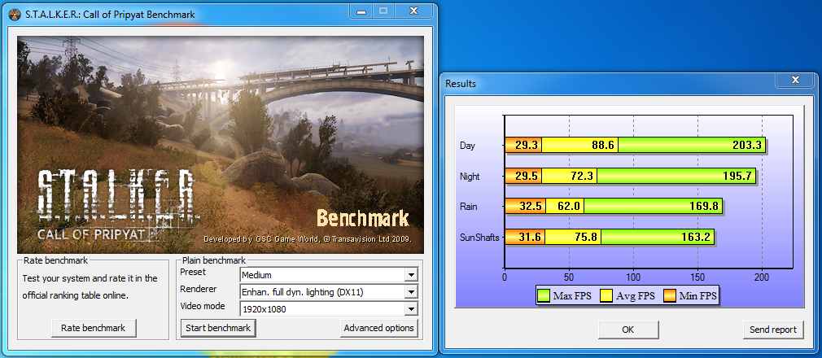Open the Video mode 1920x1080 dropdown

coord(410,308)
